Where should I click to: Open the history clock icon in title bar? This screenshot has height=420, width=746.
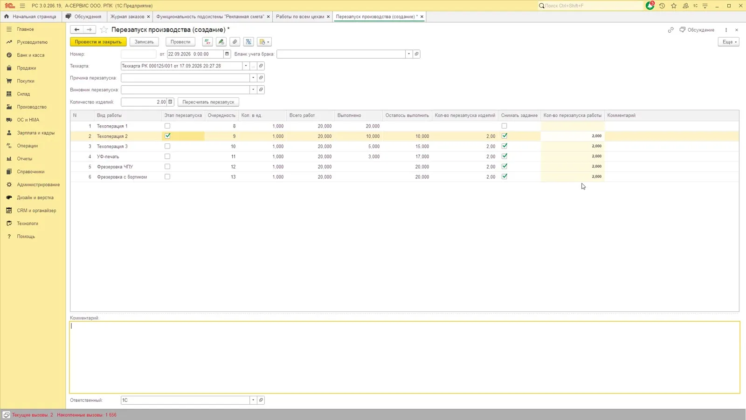(662, 6)
